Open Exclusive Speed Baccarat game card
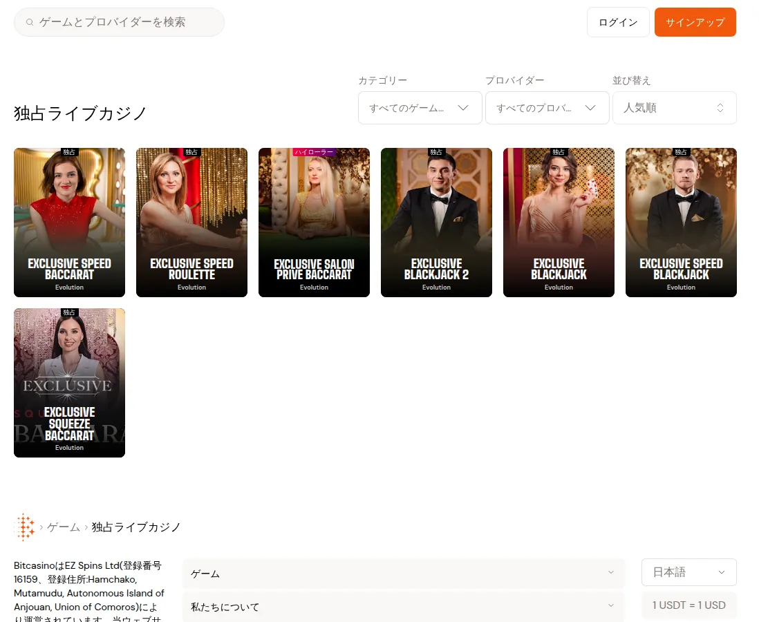 (69, 222)
